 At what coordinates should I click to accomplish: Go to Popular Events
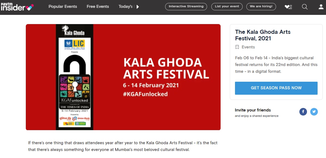63,6
